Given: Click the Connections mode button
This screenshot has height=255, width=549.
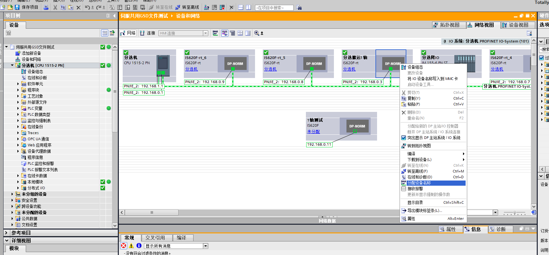Looking at the screenshot, I should pos(147,33).
